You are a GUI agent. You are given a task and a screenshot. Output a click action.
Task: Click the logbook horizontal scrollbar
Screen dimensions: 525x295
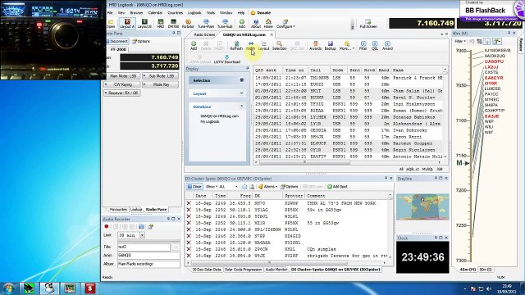pyautogui.click(x=304, y=162)
